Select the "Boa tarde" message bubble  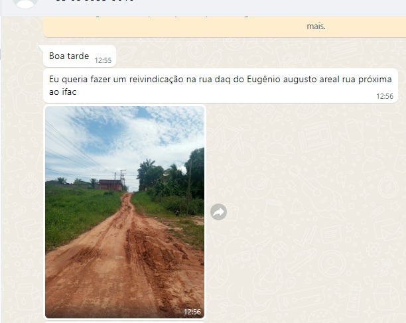tap(80, 56)
